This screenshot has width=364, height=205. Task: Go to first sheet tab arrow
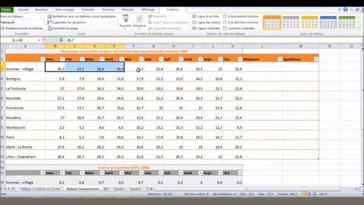(2, 189)
